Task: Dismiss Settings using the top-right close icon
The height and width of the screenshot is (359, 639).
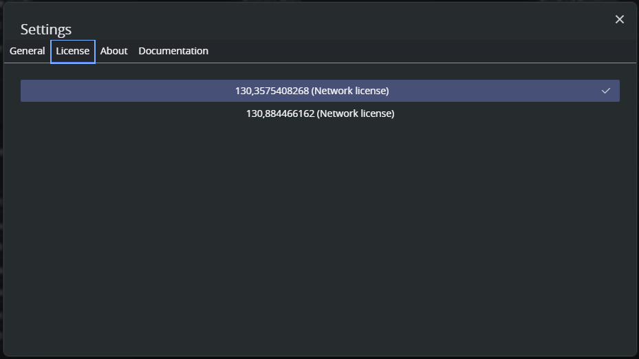Action: point(620,19)
